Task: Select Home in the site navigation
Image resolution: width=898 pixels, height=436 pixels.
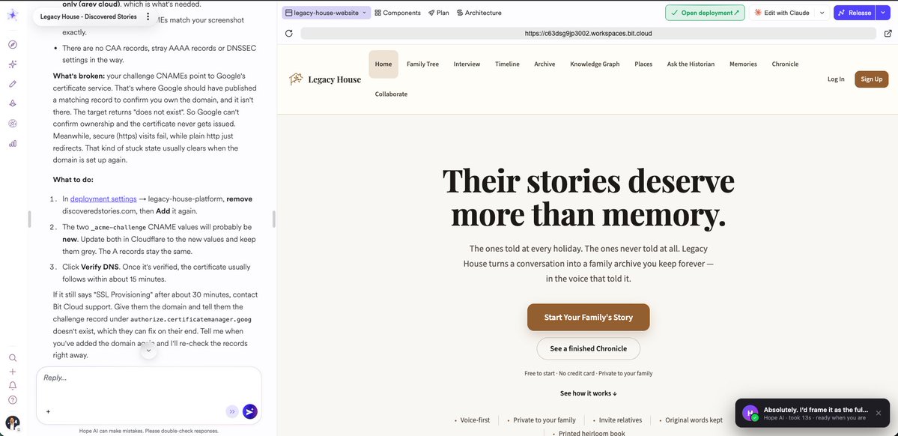Action: 383,64
